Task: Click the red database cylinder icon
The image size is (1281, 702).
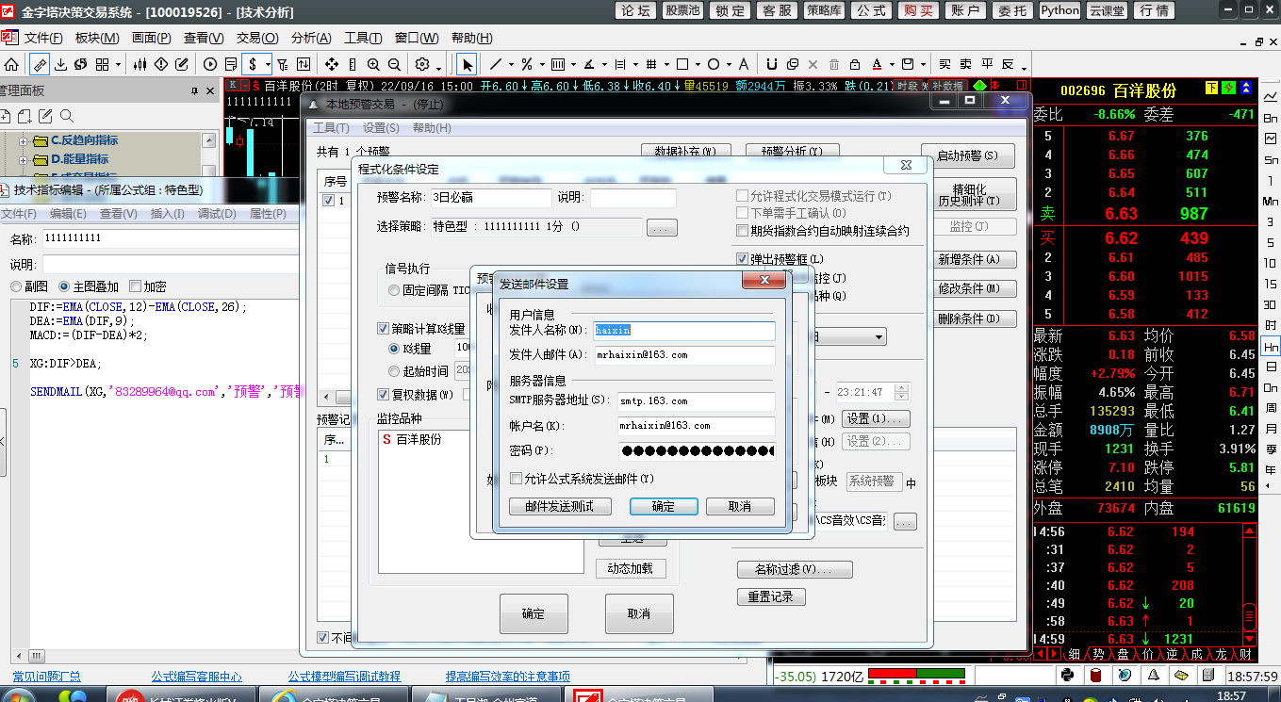Action: [1096, 676]
